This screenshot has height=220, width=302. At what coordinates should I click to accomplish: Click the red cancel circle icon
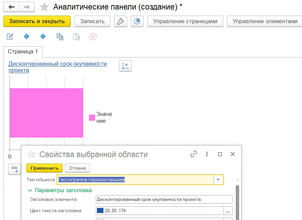[93, 37]
